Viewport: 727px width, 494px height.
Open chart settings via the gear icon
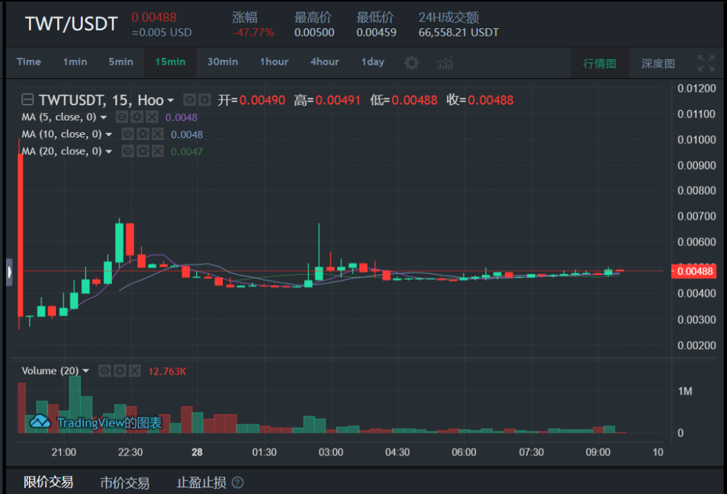click(411, 62)
